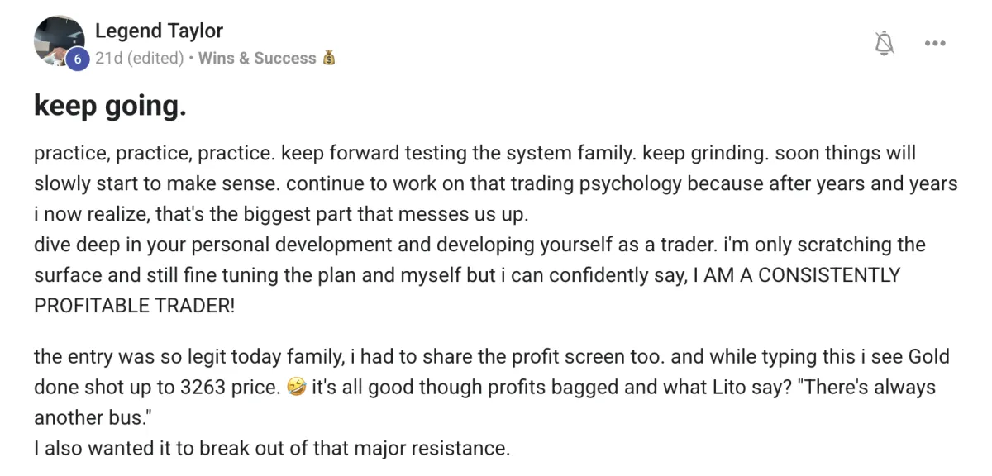Open the post title keep going.
The image size is (992, 476).
tap(110, 107)
